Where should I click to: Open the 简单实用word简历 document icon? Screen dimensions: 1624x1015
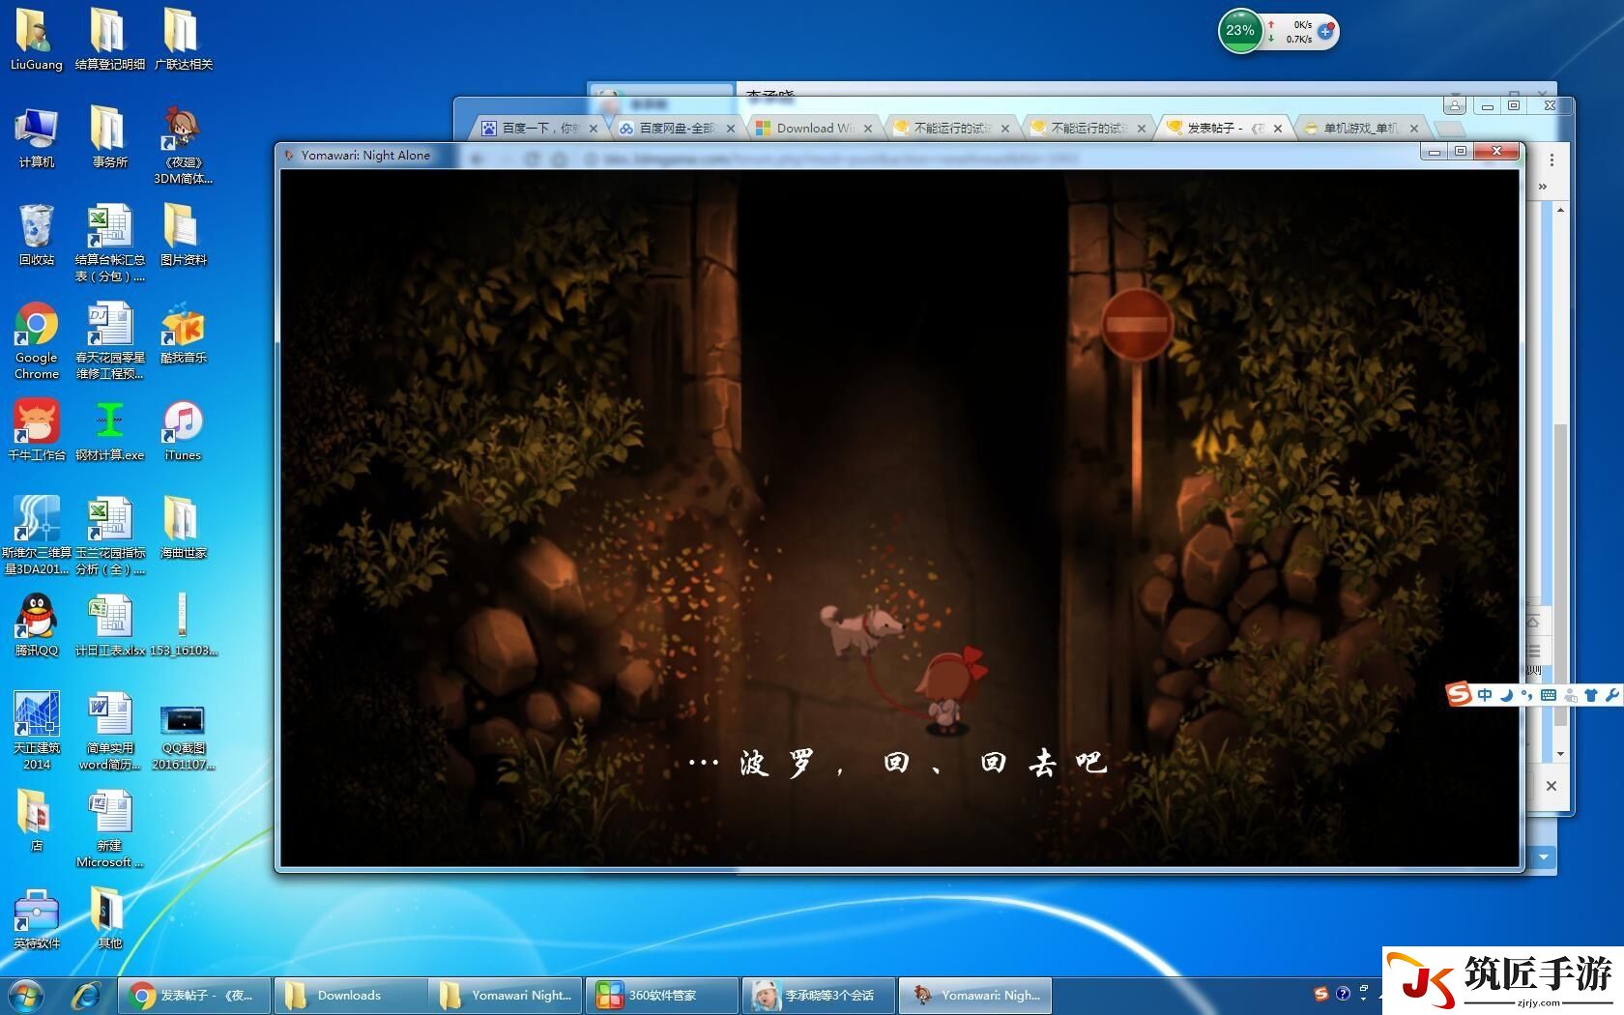click(x=109, y=731)
